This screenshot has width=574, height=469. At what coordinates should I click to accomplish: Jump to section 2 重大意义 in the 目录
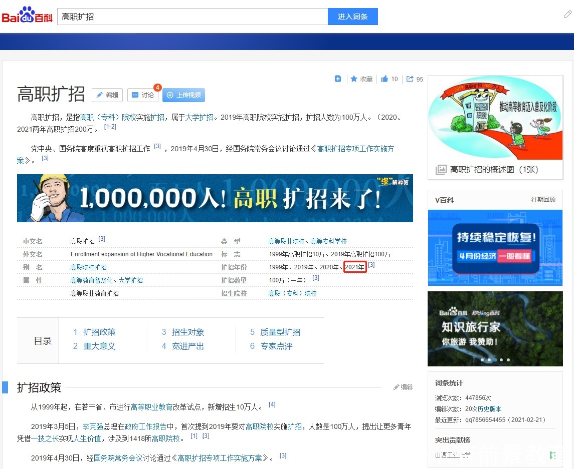point(100,345)
